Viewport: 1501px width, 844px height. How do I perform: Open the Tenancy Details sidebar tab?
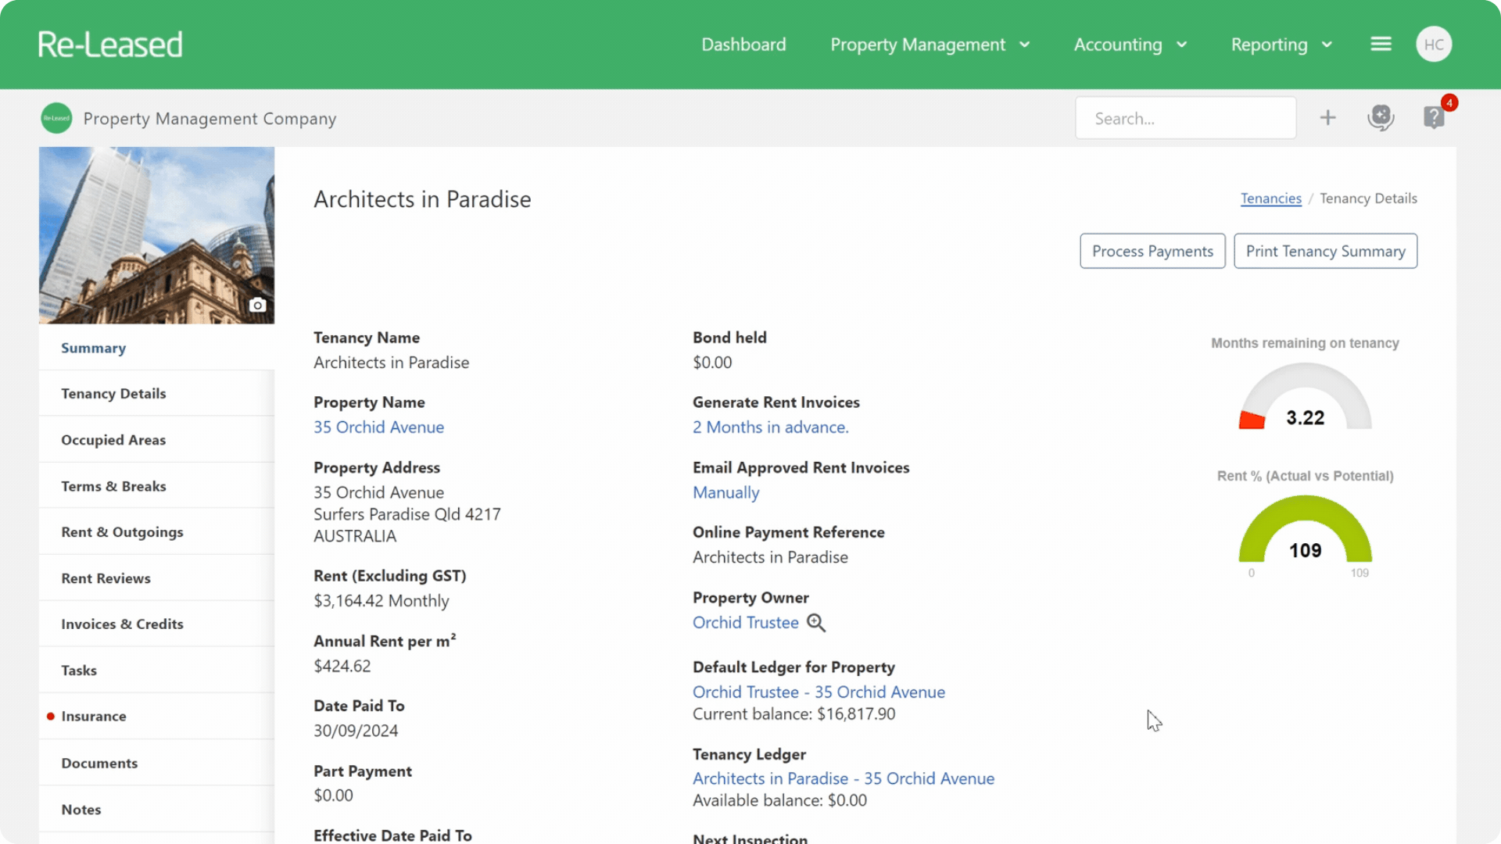[x=156, y=394]
